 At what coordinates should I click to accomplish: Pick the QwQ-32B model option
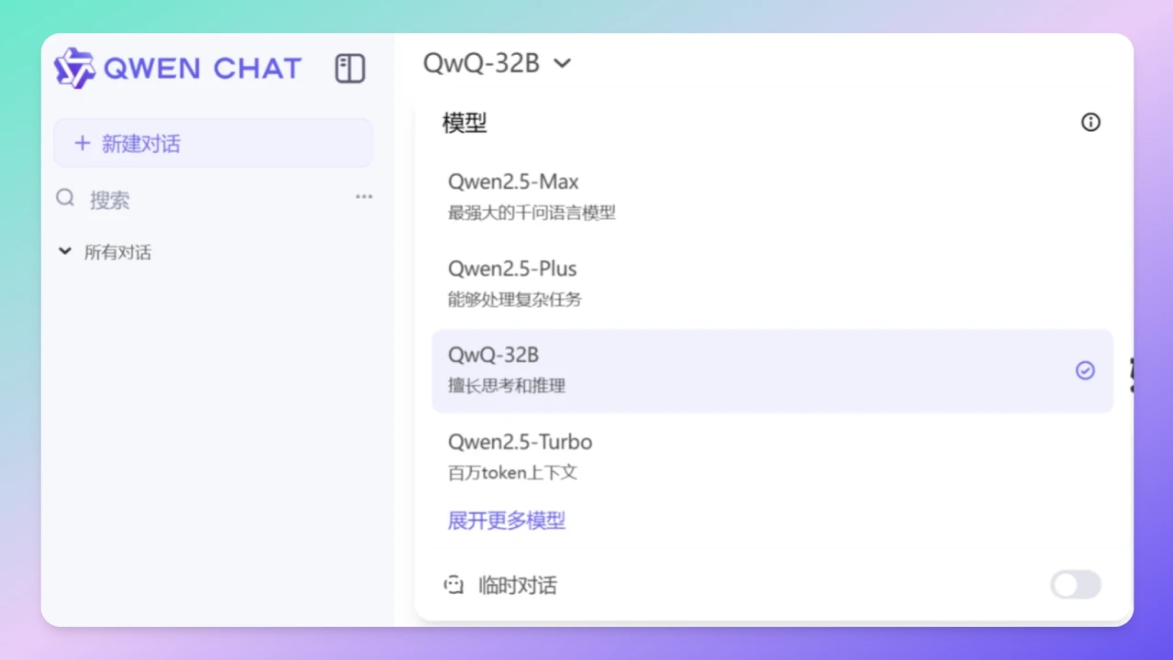pos(773,370)
